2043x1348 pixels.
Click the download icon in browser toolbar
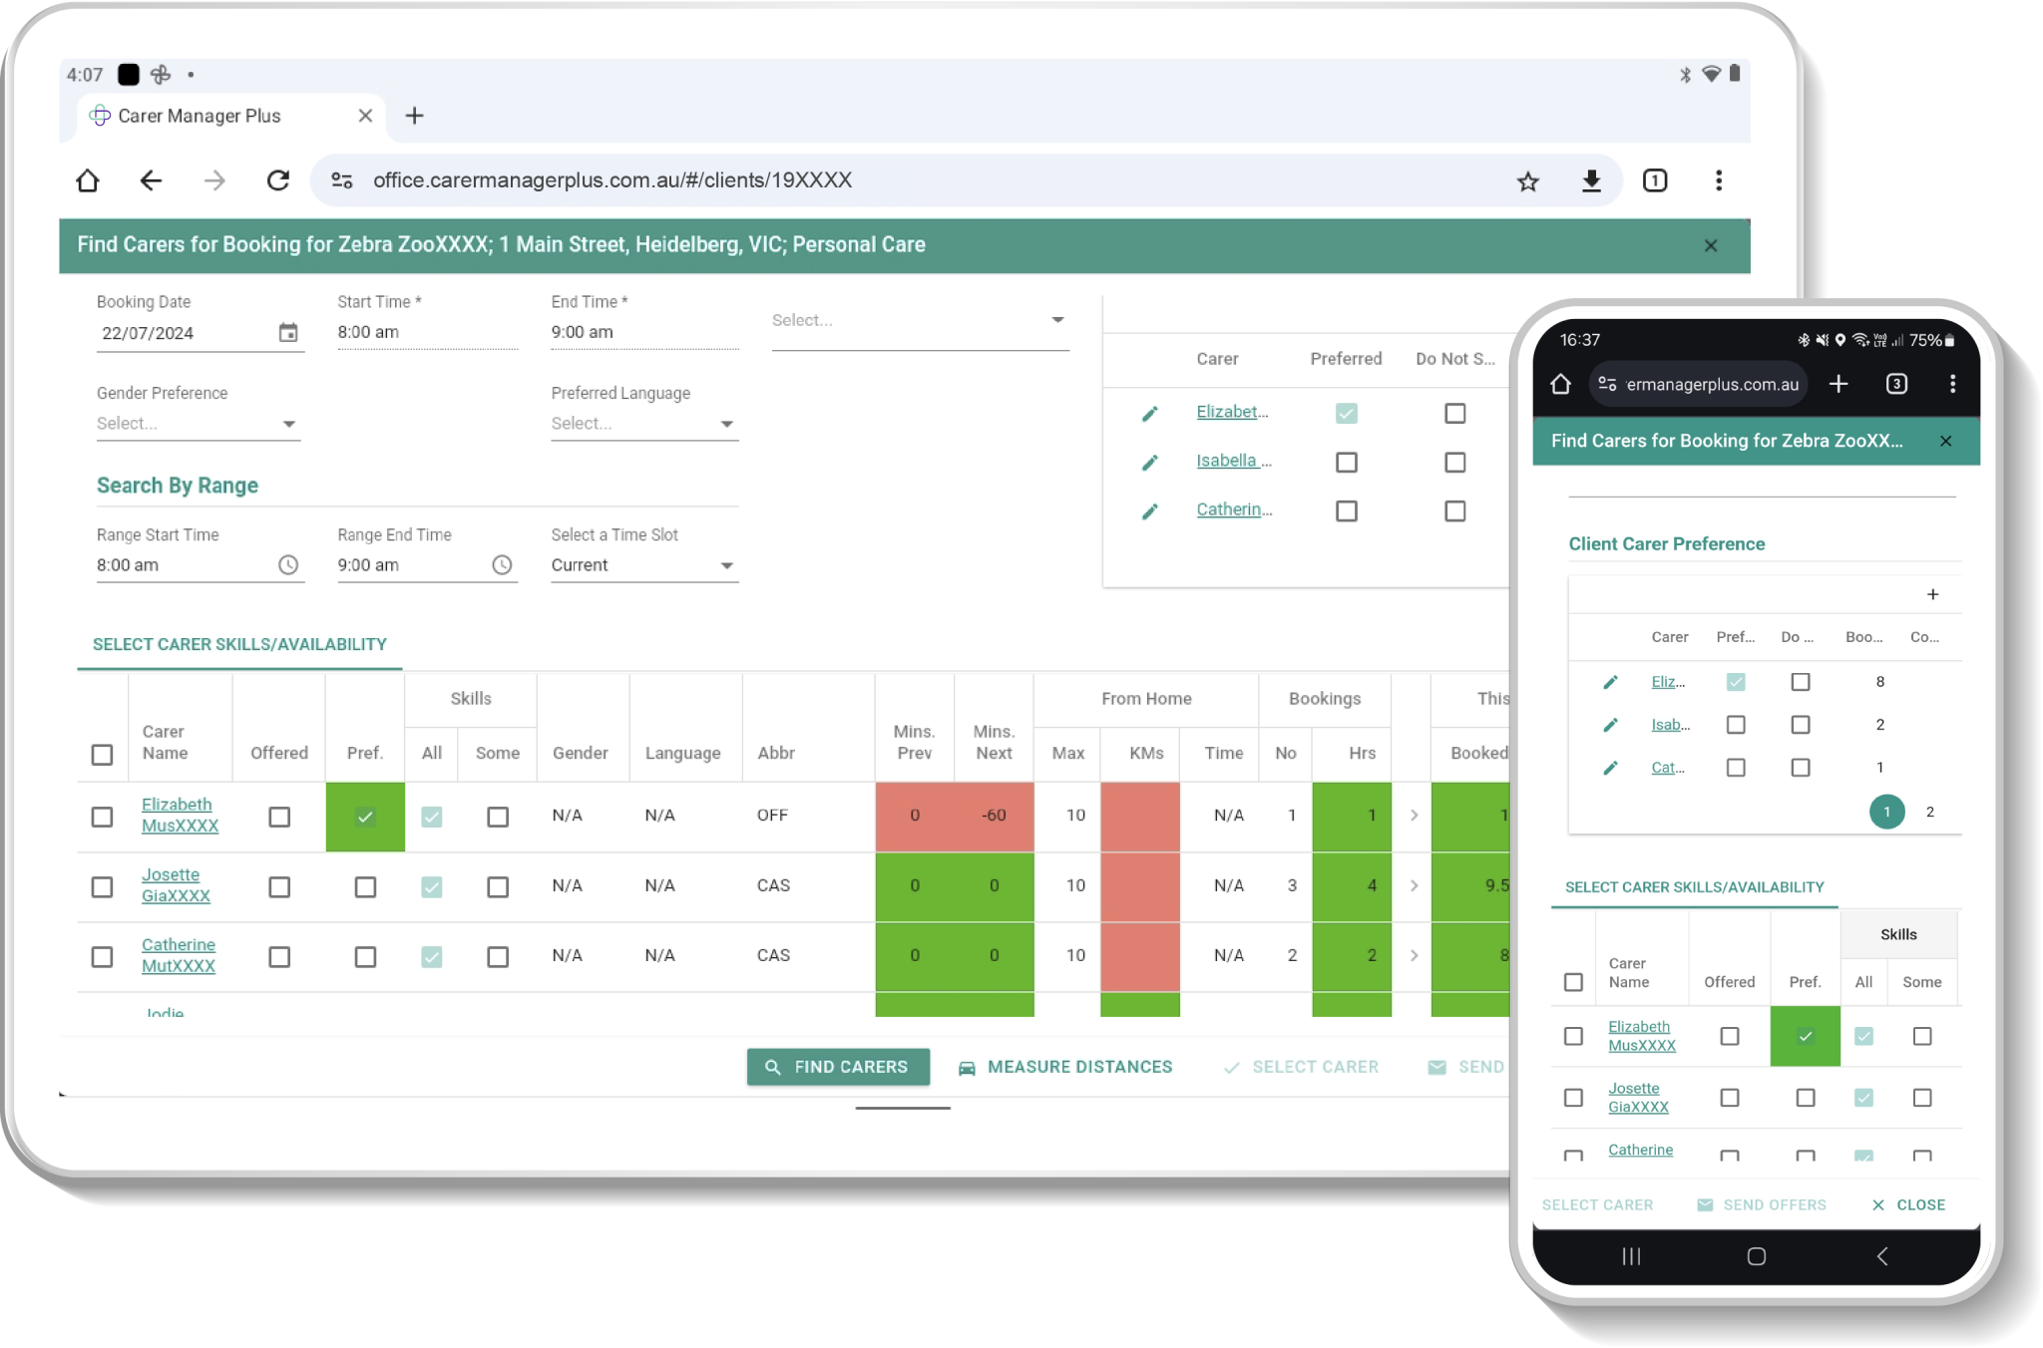(1591, 180)
